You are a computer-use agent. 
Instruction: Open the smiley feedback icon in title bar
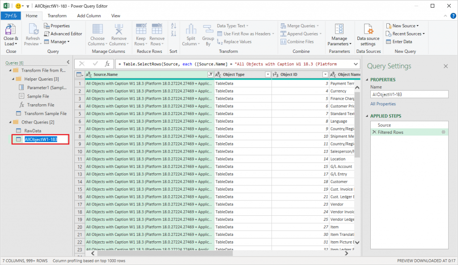click(18, 6)
